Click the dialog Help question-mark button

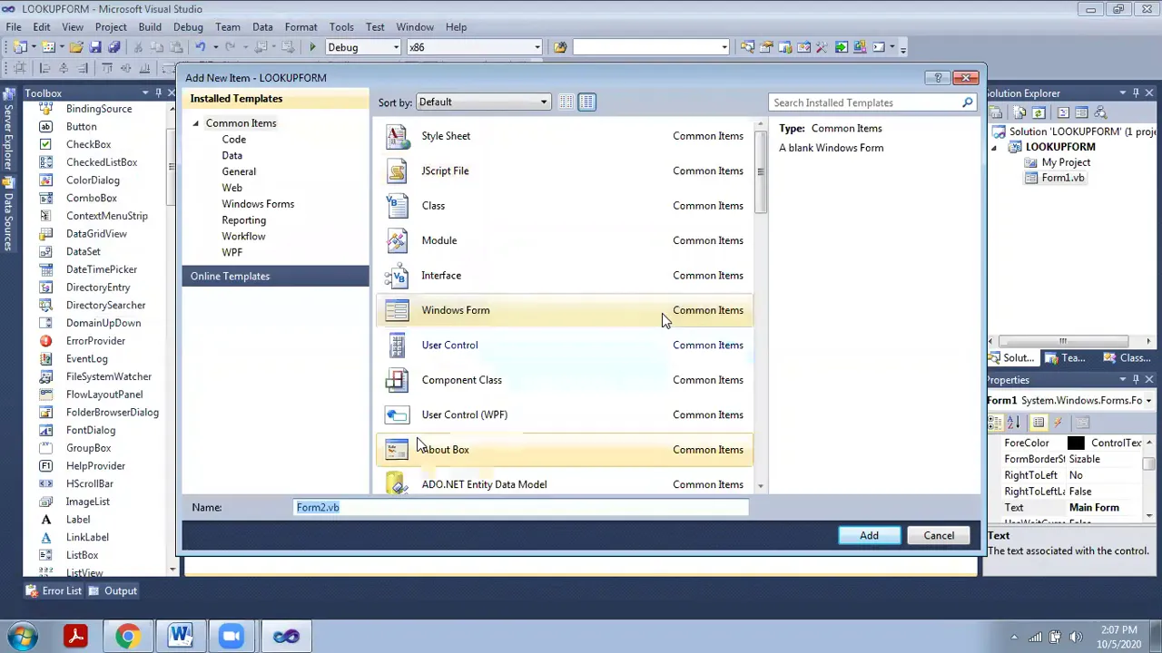[x=938, y=78]
